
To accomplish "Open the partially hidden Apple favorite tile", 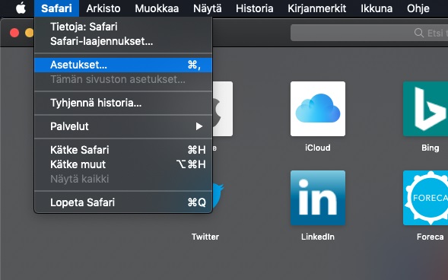I will point(223,109).
